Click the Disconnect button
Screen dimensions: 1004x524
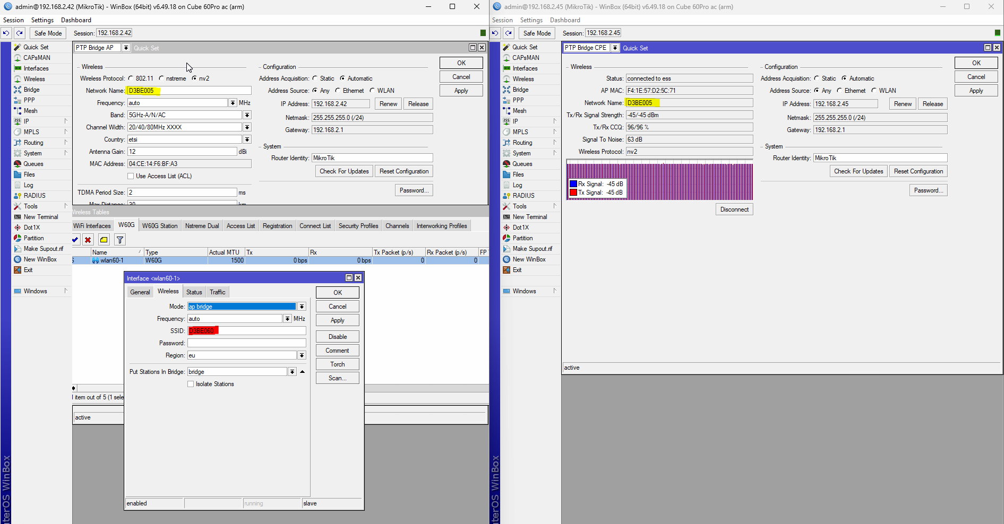(734, 209)
